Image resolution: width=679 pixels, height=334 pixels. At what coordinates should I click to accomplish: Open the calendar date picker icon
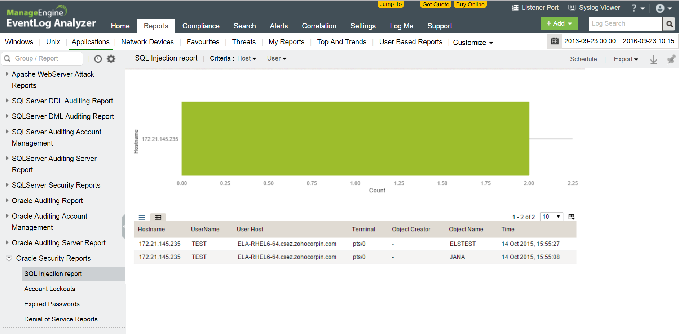point(555,41)
